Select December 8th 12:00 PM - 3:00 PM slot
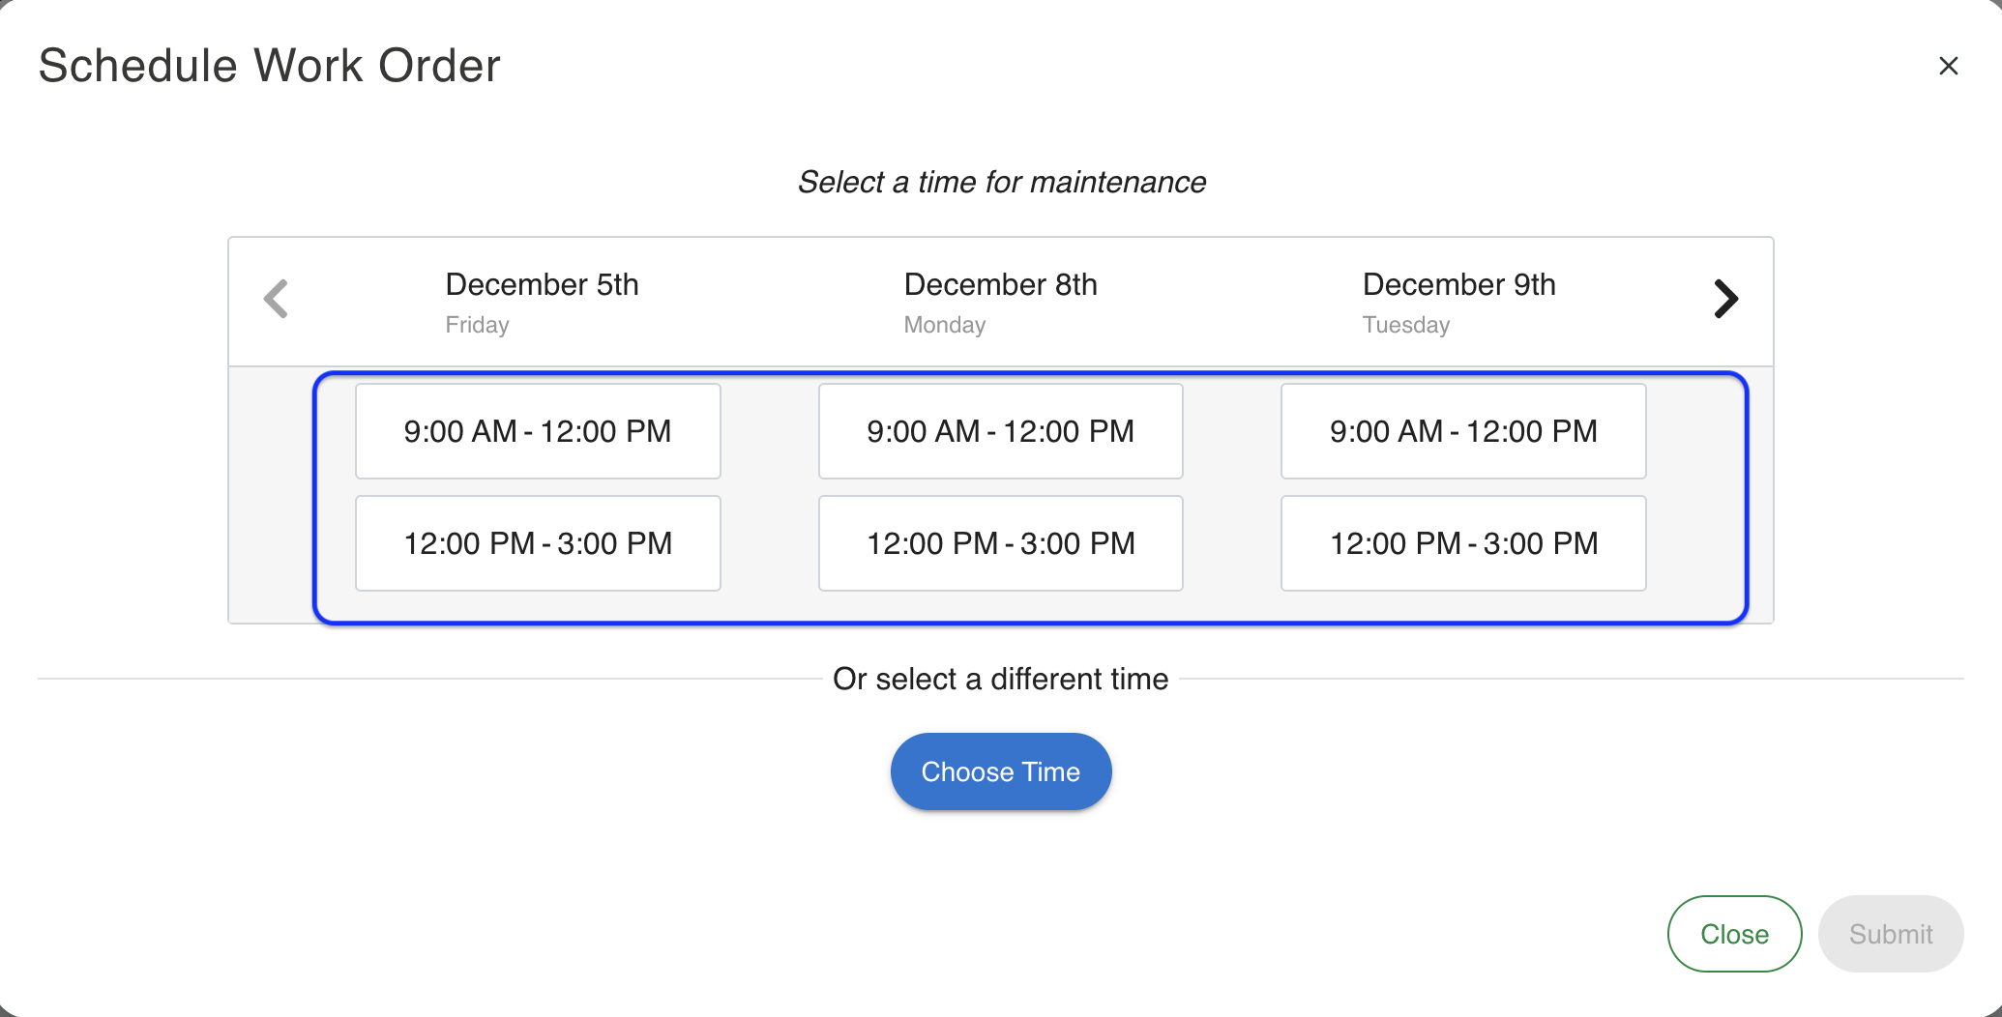2002x1017 pixels. (x=1000, y=543)
